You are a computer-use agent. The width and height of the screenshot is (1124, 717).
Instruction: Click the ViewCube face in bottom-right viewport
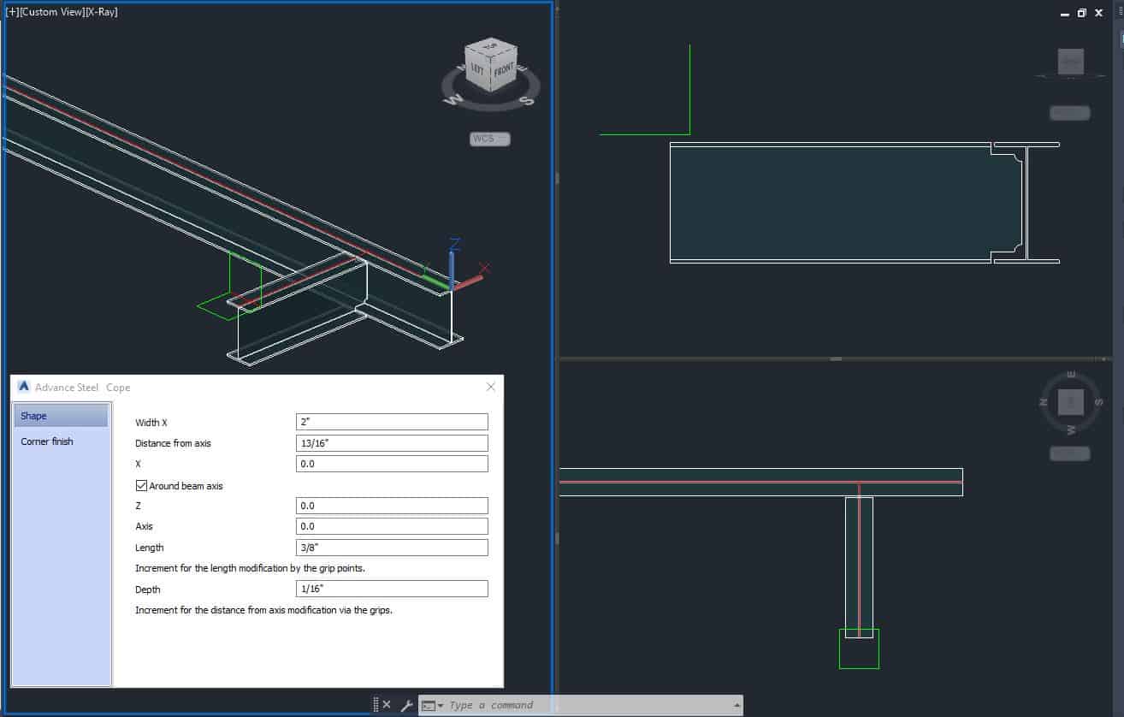coord(1071,402)
